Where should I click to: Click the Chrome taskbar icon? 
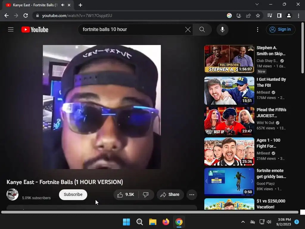179,222
